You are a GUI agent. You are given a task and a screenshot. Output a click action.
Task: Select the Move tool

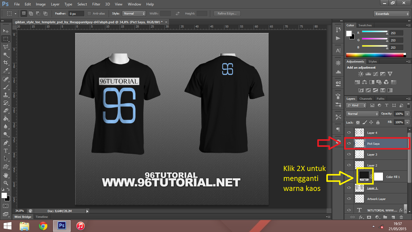click(6, 31)
